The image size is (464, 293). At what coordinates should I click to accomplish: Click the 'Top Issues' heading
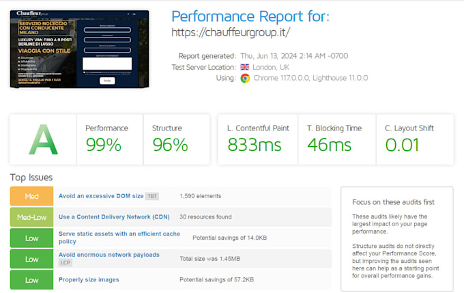pos(31,178)
